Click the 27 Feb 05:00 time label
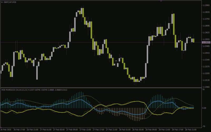The height and width of the screenshot is (132, 211). click(x=59, y=130)
